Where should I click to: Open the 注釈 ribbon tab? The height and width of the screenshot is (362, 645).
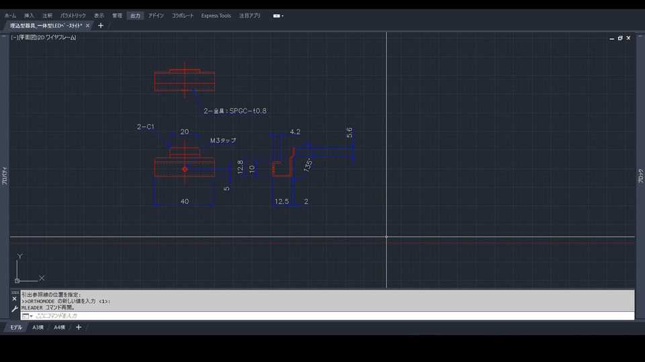coord(47,15)
